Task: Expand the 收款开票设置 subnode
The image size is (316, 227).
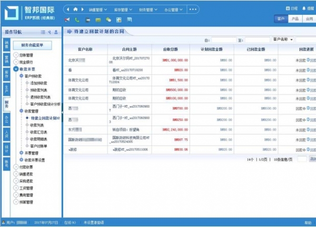Action: click(x=22, y=160)
